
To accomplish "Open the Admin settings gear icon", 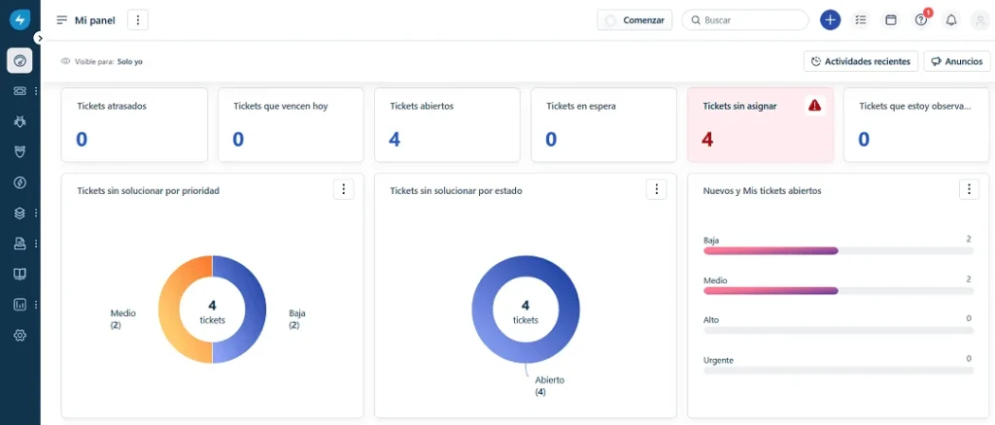I will pos(19,335).
